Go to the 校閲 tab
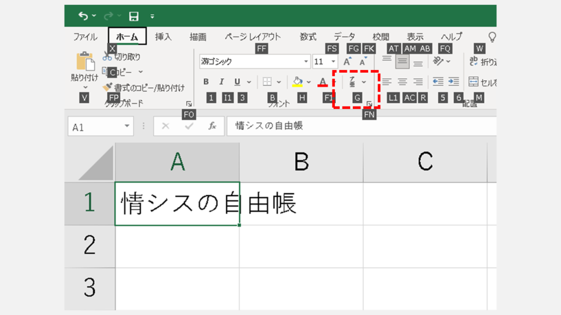This screenshot has width=561, height=315. point(381,37)
